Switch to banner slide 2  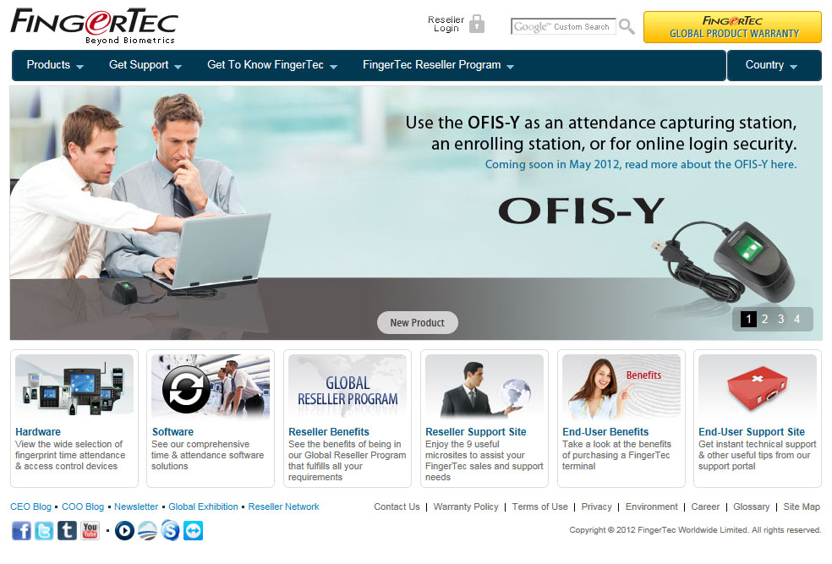pyautogui.click(x=764, y=319)
